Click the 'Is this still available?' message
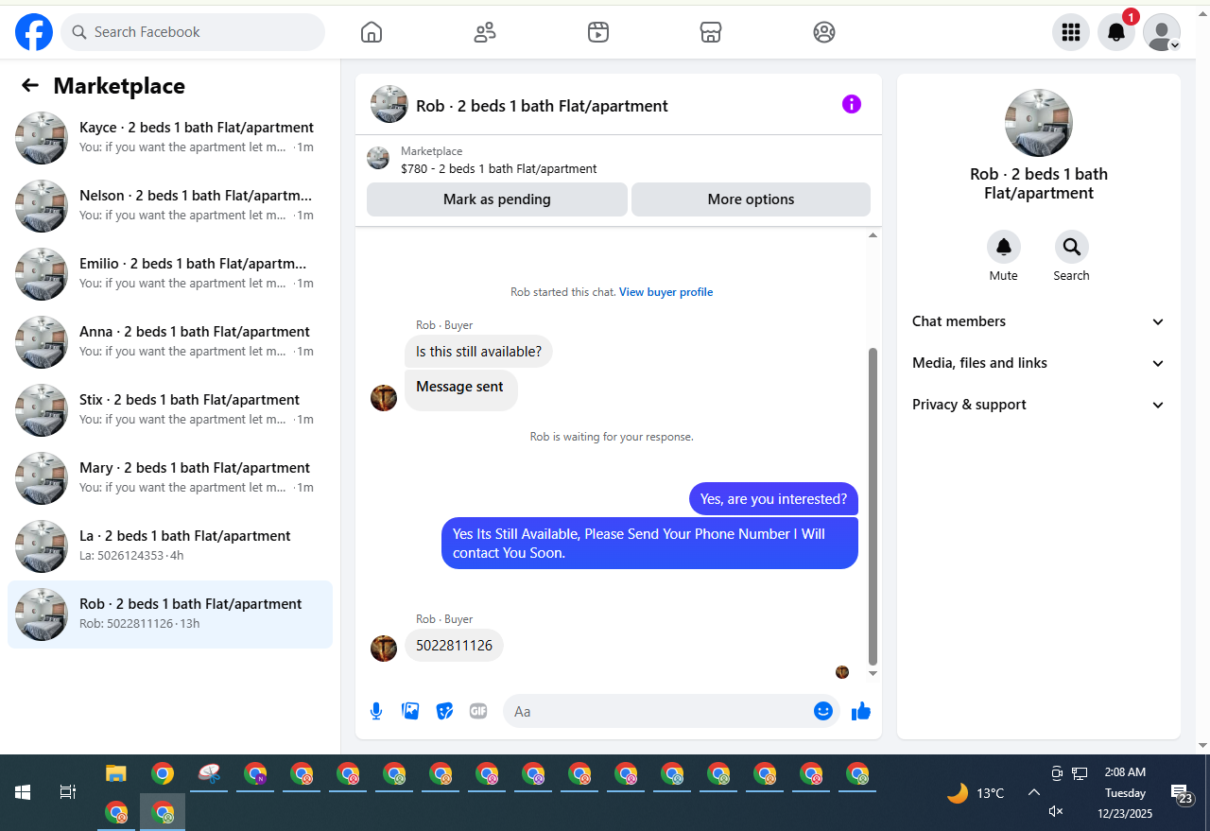This screenshot has width=1210, height=831. point(478,352)
